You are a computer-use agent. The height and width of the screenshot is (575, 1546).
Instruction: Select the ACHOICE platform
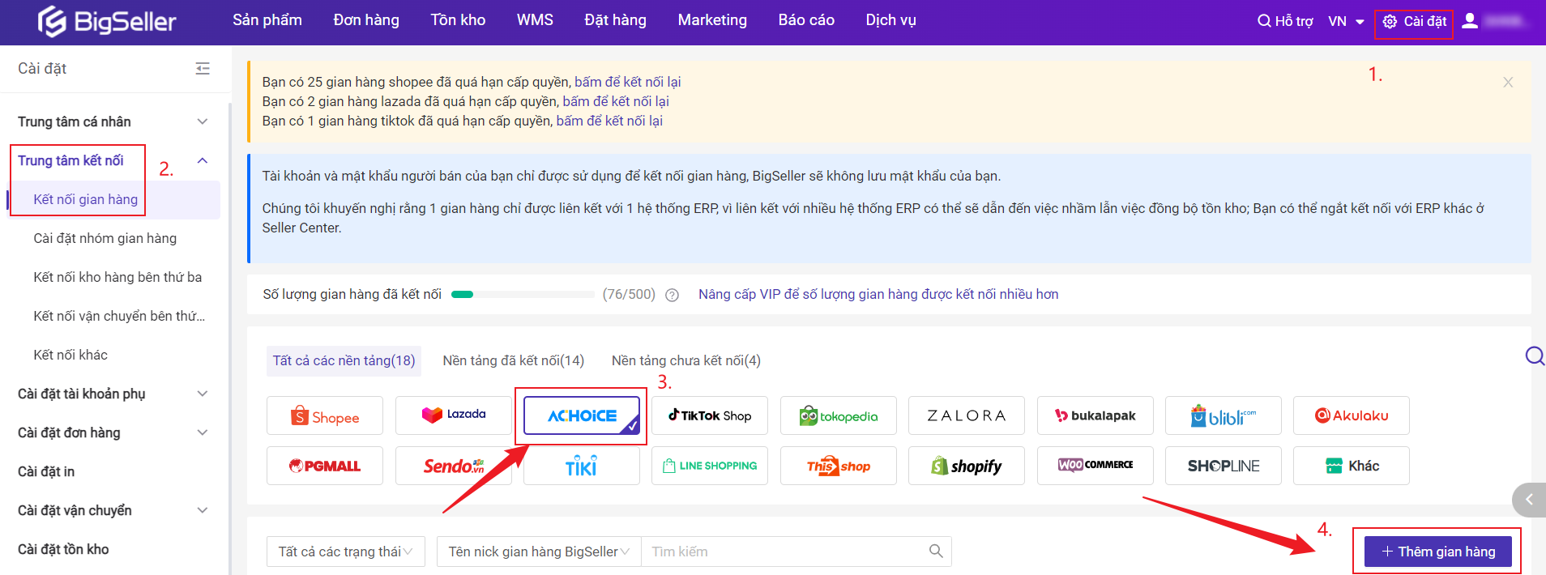coord(582,415)
